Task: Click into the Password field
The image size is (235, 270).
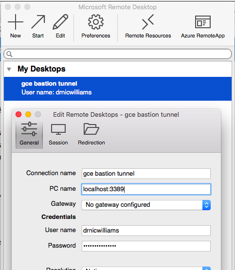Action: pos(146,246)
